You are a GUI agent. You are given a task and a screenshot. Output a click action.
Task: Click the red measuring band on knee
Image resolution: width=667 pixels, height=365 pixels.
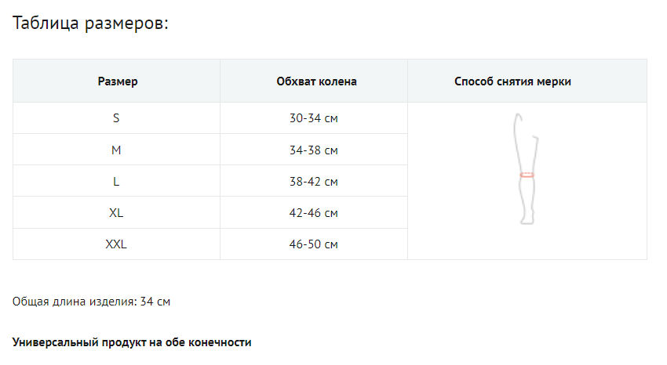pos(527,175)
